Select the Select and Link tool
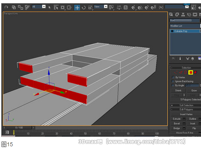The width and height of the screenshot is (201, 149). click(x=14, y=7)
